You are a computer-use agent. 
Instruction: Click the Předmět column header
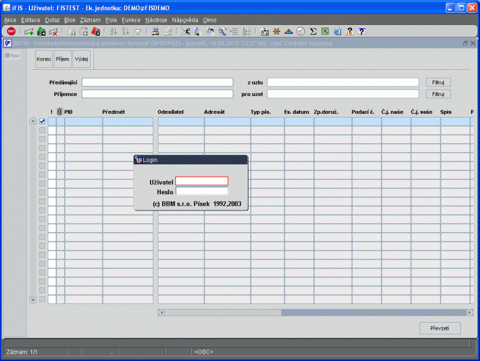click(x=113, y=112)
